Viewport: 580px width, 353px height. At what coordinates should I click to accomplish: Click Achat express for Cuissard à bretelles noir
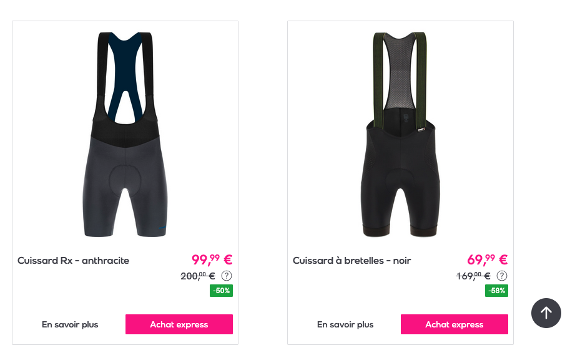tap(455, 324)
